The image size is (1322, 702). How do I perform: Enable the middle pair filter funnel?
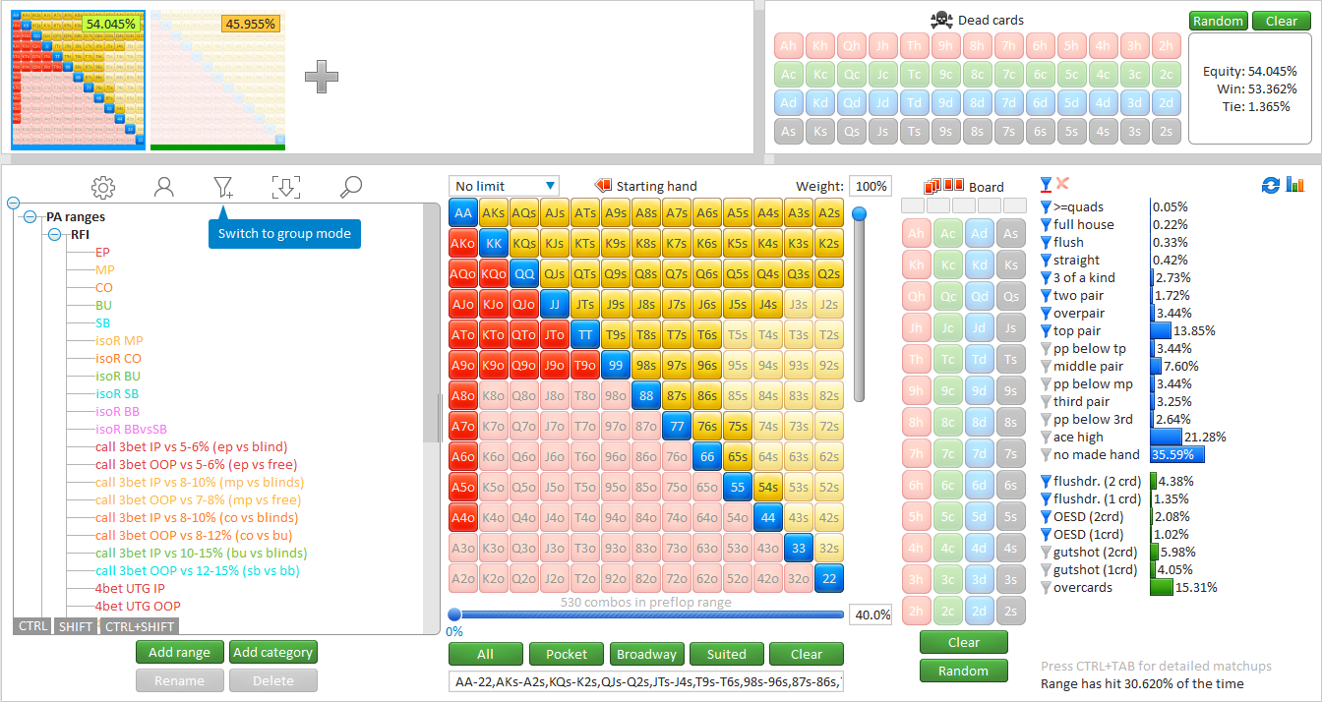click(x=1046, y=367)
